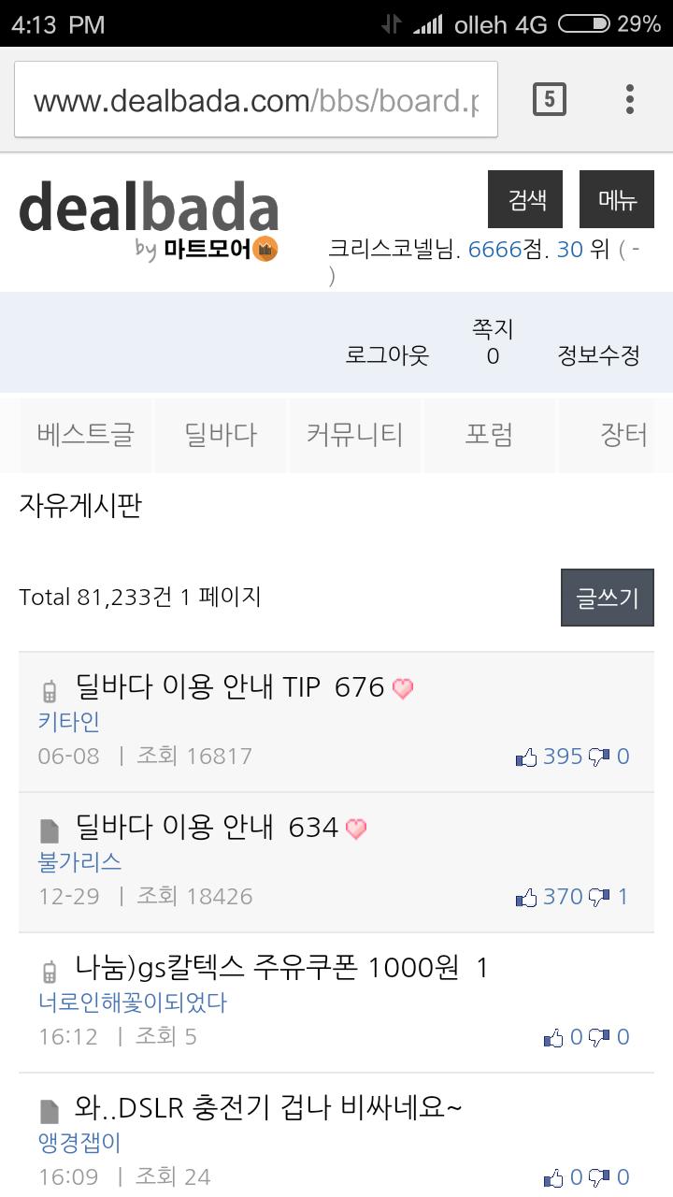Image resolution: width=673 pixels, height=1197 pixels.
Task: Tap the browser address bar URL
Action: coord(255,100)
